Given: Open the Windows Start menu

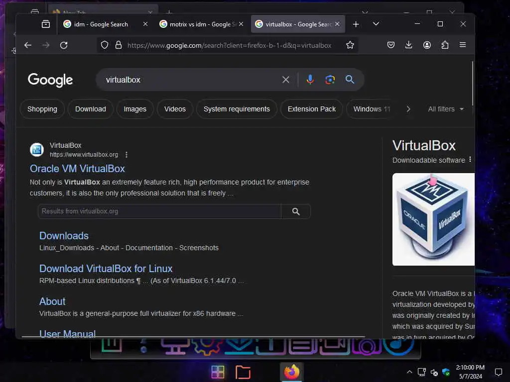Looking at the screenshot, I should coord(218,372).
